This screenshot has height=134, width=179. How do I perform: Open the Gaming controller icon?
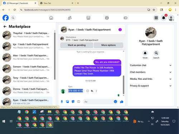point(125,18)
